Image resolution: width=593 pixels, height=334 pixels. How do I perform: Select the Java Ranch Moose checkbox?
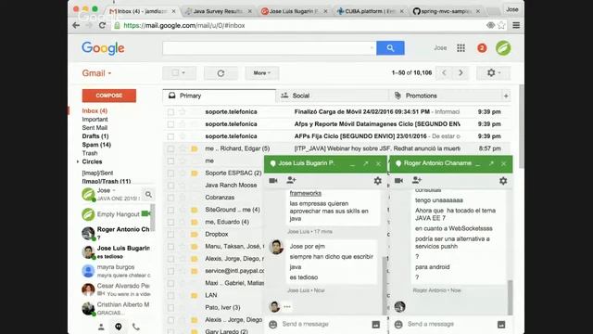[x=170, y=186]
